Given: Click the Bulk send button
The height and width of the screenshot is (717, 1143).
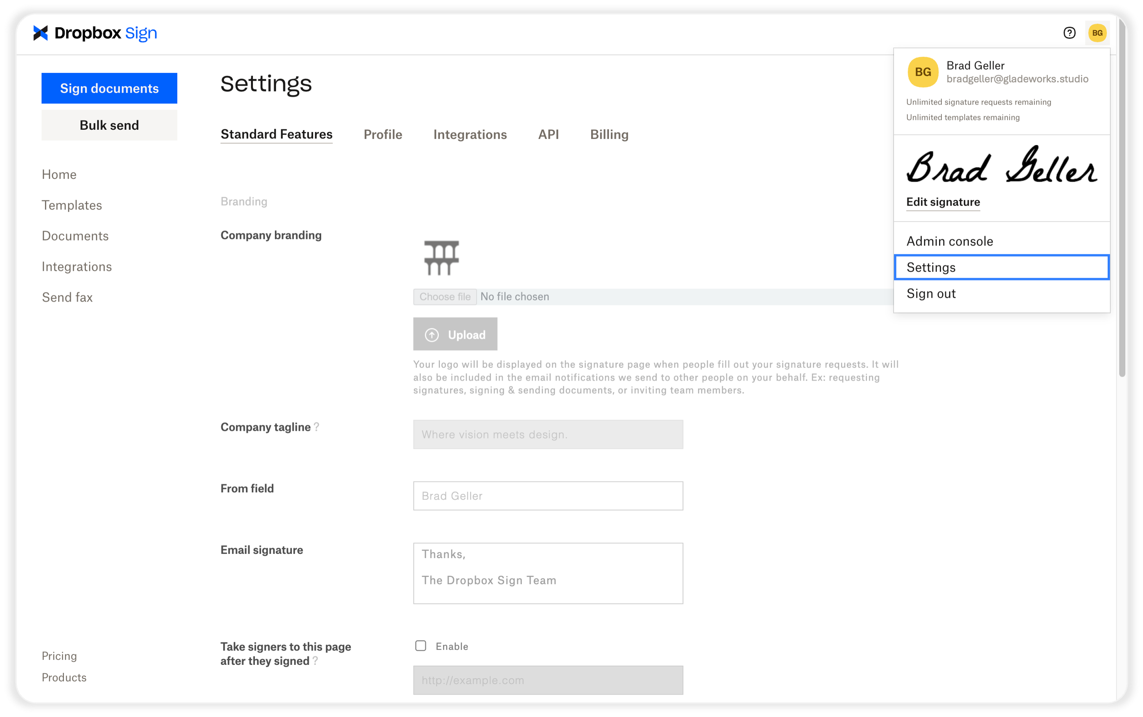Looking at the screenshot, I should tap(109, 125).
